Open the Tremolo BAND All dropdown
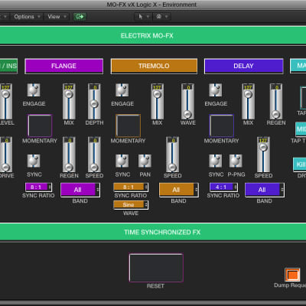 point(179,190)
